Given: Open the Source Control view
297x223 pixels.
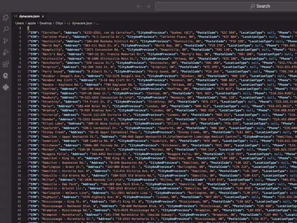Looking at the screenshot, I should point(6,41).
